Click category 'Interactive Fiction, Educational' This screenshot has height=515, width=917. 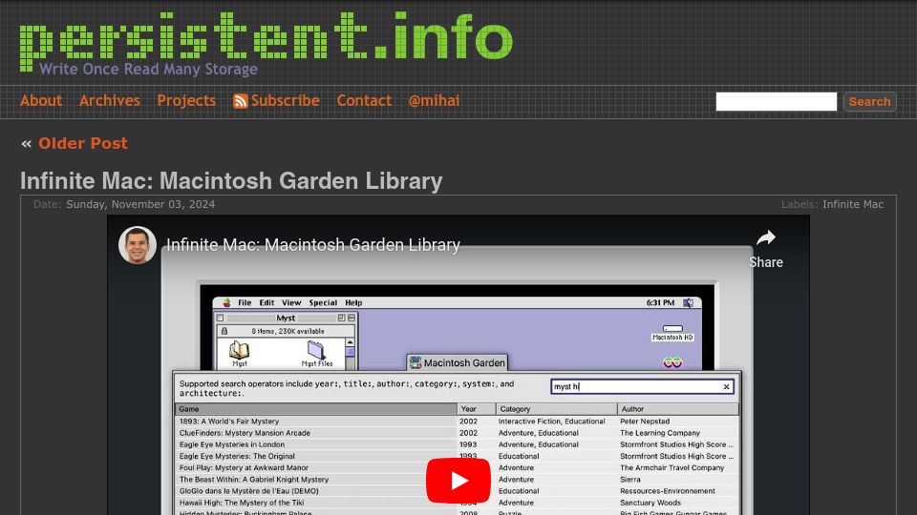(x=551, y=421)
